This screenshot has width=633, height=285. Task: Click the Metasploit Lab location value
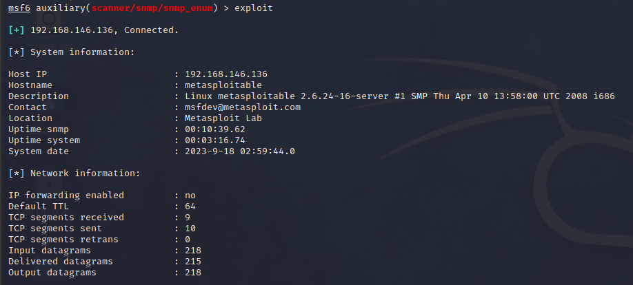click(223, 118)
